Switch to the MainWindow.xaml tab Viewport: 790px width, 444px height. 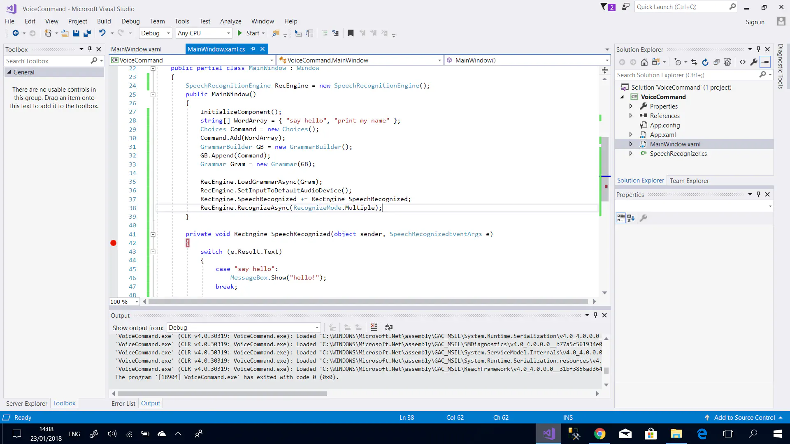(136, 49)
